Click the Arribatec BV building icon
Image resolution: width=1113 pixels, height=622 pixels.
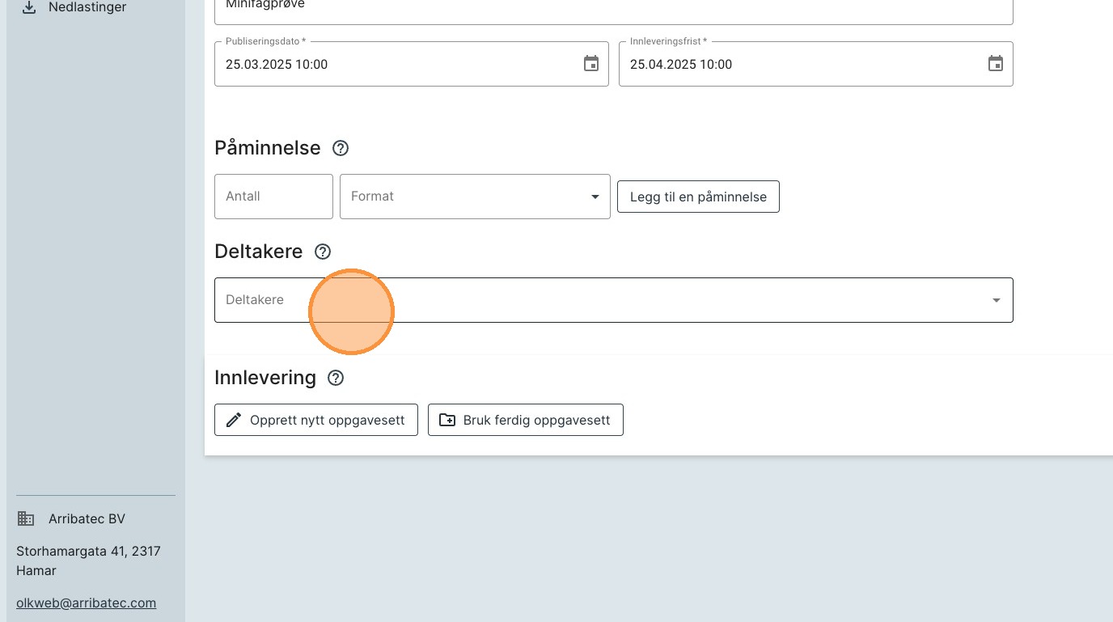26,518
